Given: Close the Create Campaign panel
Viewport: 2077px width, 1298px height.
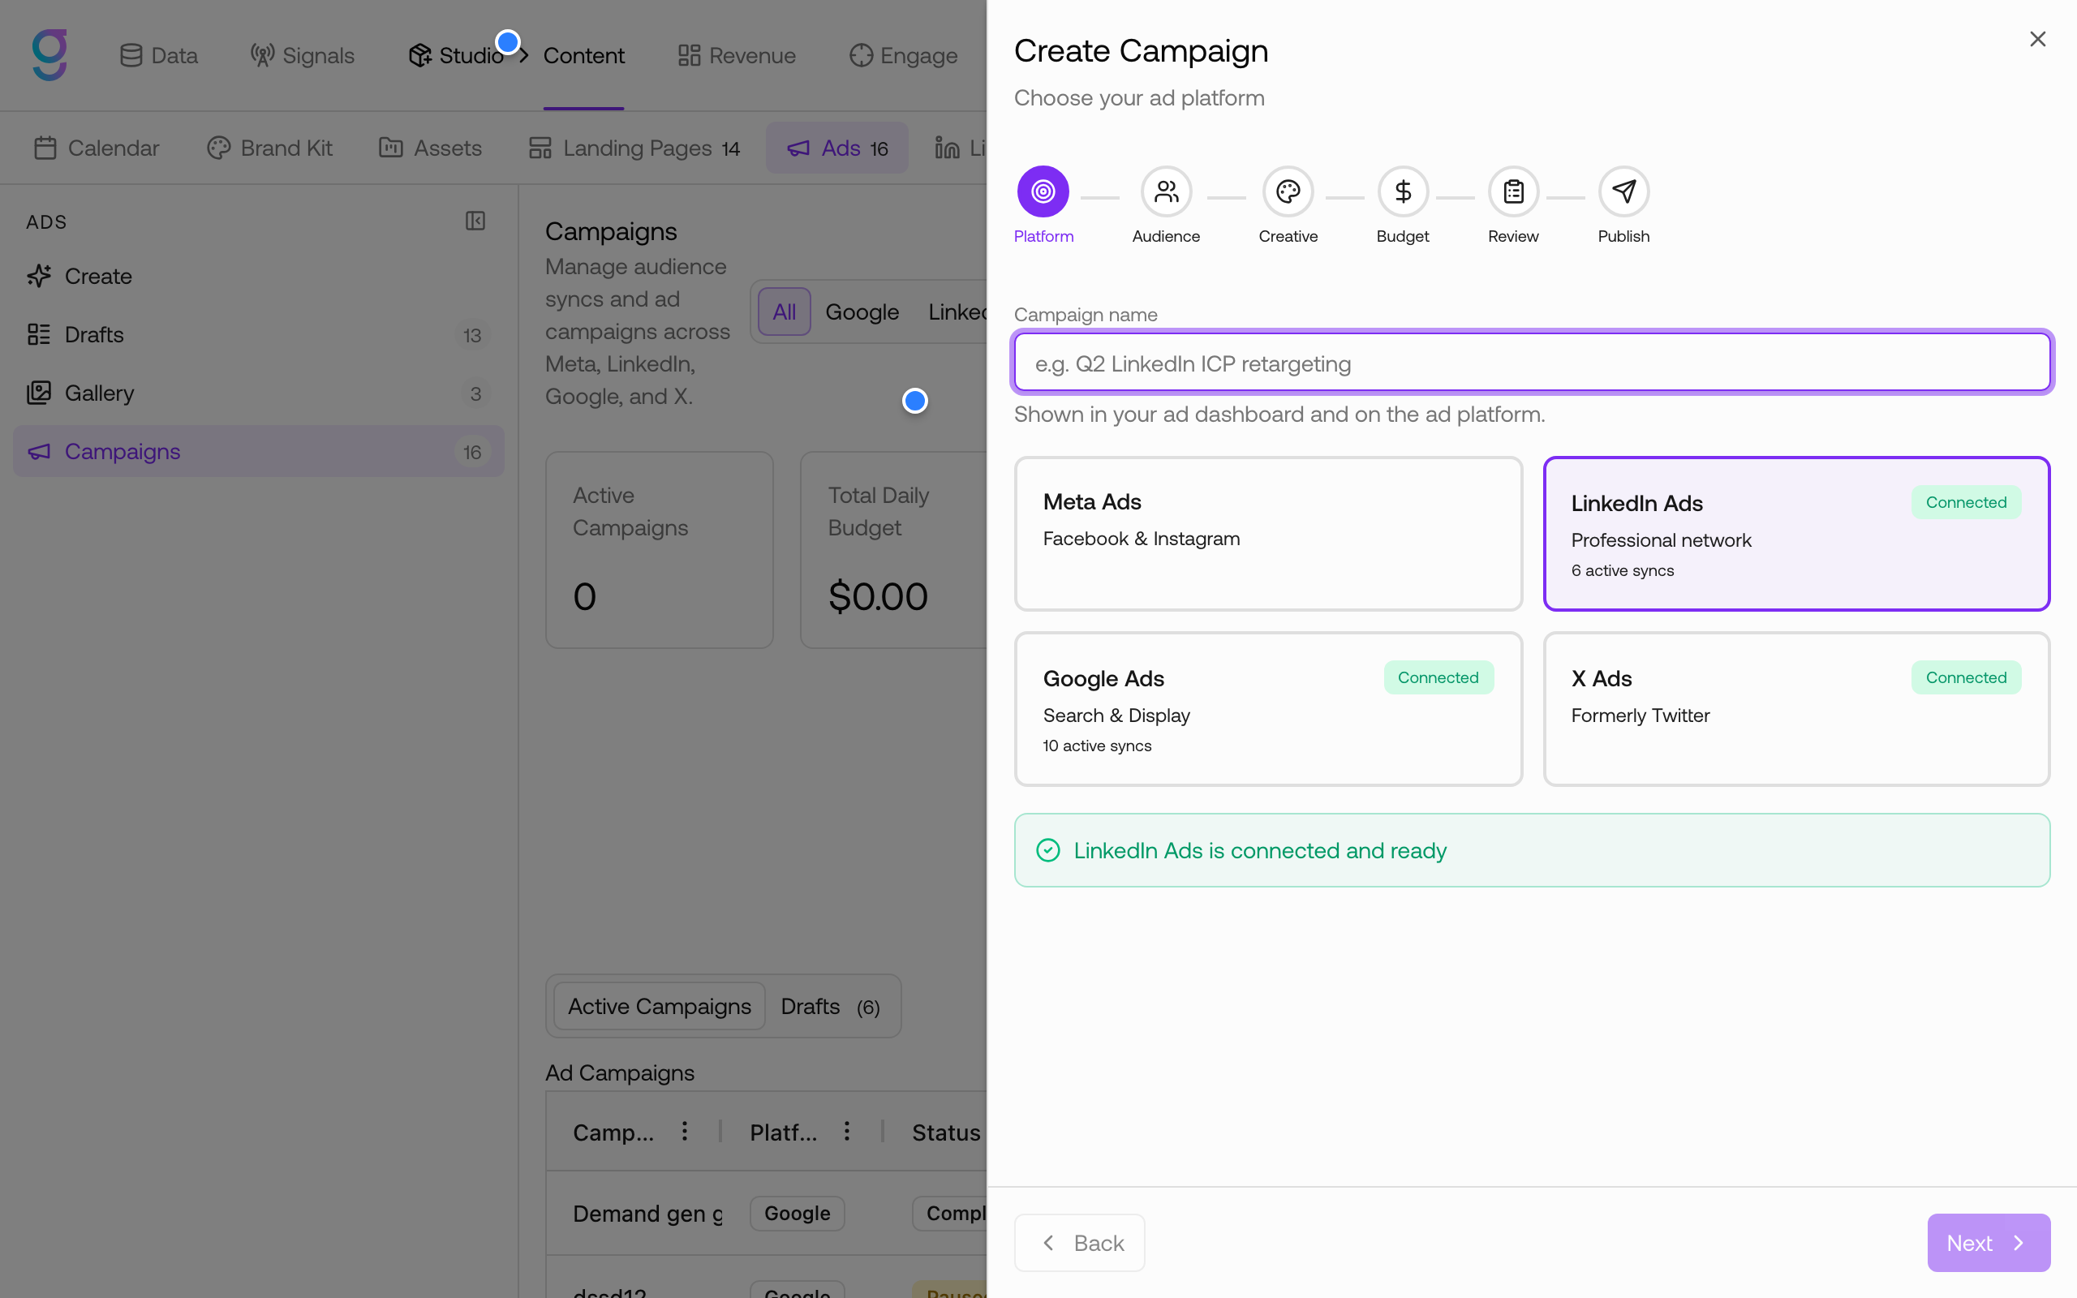Looking at the screenshot, I should tap(2037, 40).
